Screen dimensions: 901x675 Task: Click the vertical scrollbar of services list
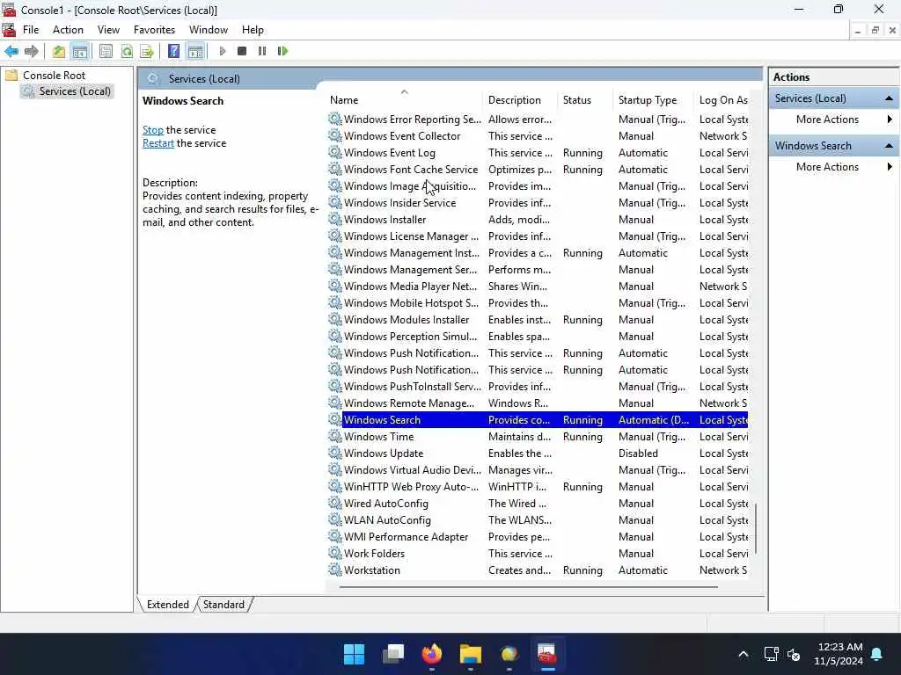(756, 528)
